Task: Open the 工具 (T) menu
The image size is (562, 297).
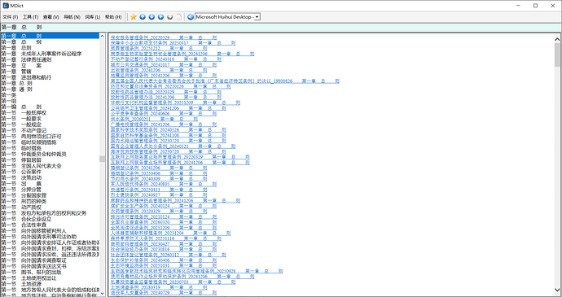Action: 31,17
